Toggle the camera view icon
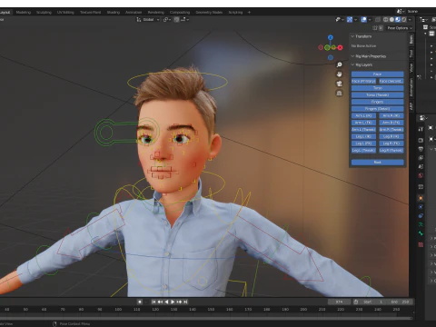 coord(340,84)
